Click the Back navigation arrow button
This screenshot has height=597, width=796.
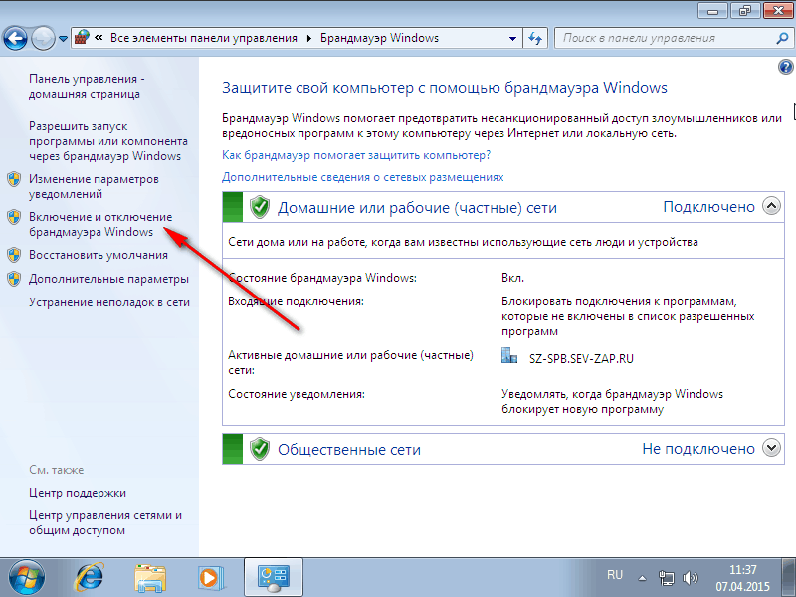point(16,38)
